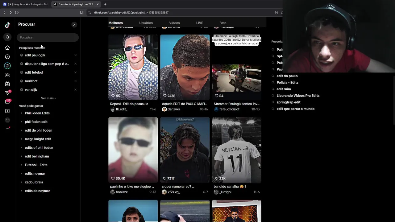Viewport: 395px width, 222px height.
Task: Remove 'edit paulogIk' from recent searches
Action: (x=75, y=55)
